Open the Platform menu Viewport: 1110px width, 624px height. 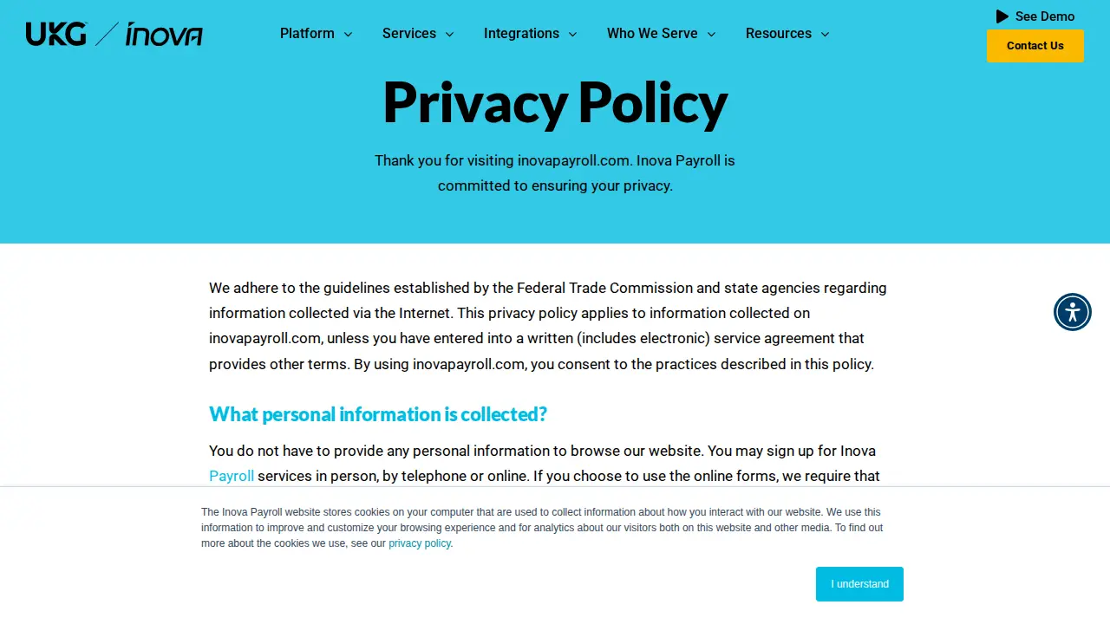tap(307, 34)
